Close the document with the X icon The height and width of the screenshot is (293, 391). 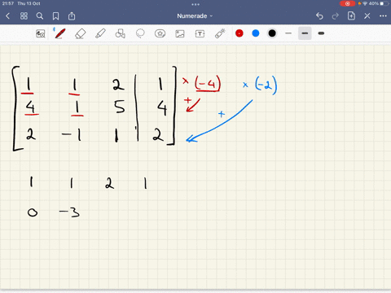[x=367, y=16]
